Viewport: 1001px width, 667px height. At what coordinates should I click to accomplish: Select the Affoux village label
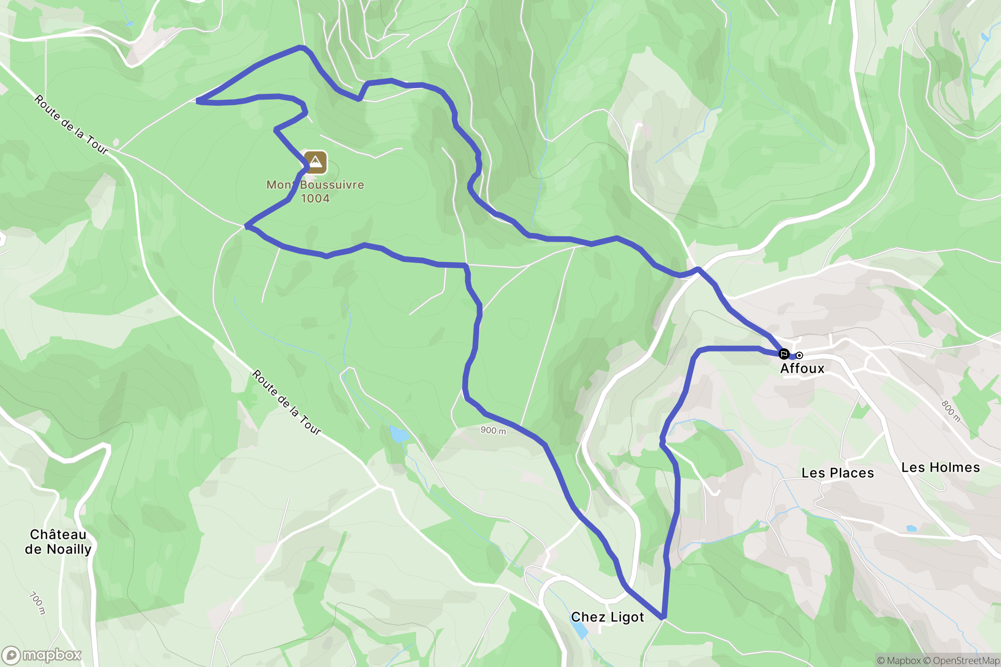coord(802,368)
